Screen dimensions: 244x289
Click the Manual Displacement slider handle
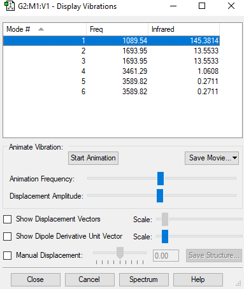120,253
